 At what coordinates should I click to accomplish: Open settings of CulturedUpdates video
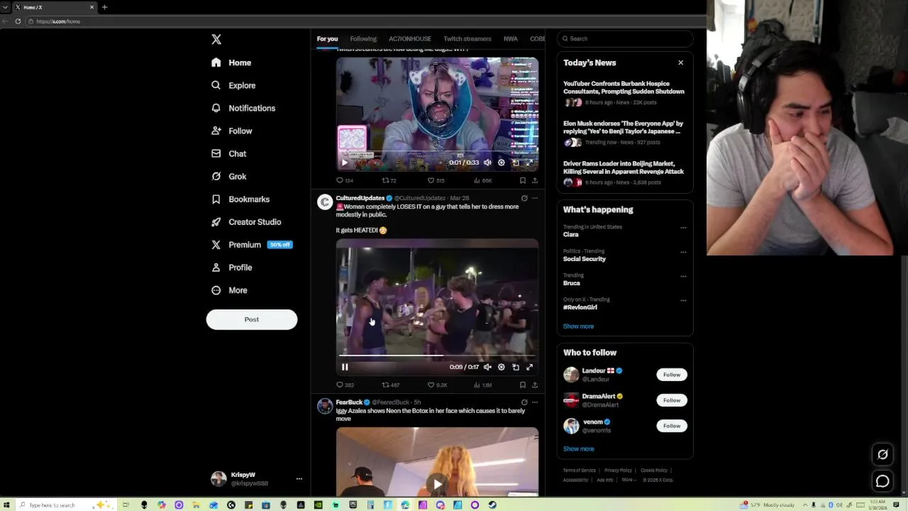[x=502, y=367]
